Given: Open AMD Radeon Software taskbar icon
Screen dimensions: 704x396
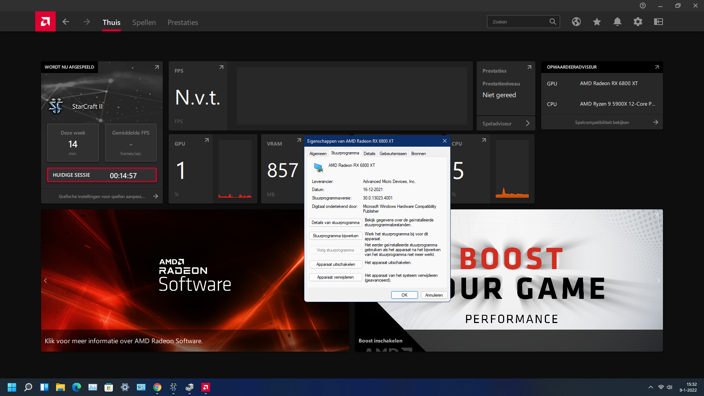Looking at the screenshot, I should click(x=206, y=387).
